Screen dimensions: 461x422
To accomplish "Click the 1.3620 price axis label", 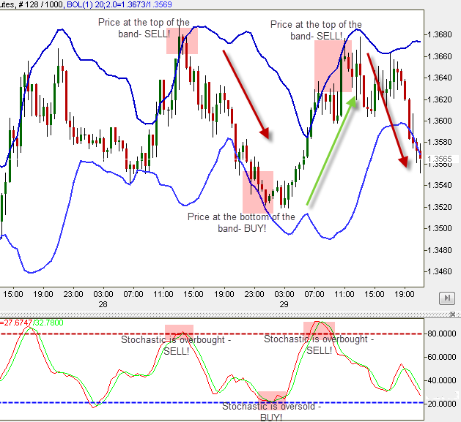I will point(439,99).
